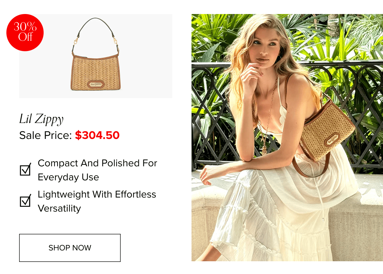Click the logo plate on the product bag
This screenshot has width=383, height=274.
96,84
